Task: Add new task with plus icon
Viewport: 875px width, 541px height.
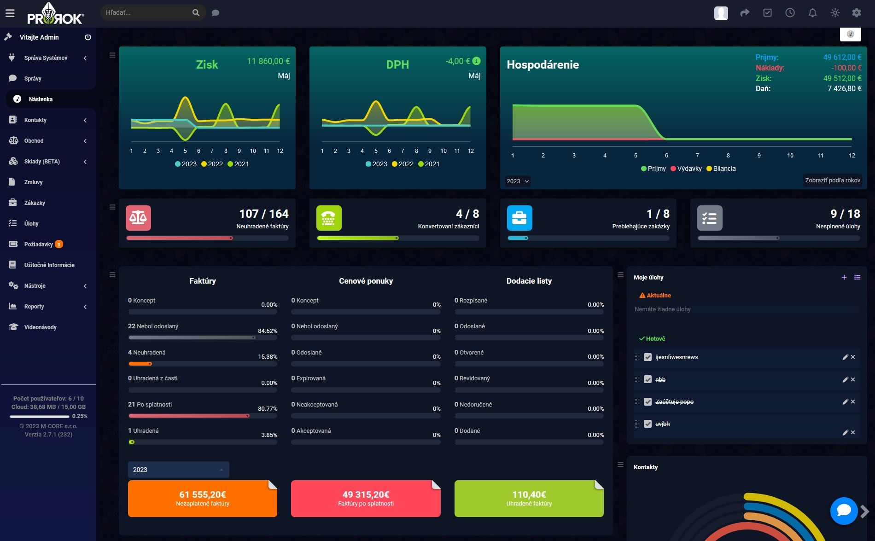Action: 844,277
